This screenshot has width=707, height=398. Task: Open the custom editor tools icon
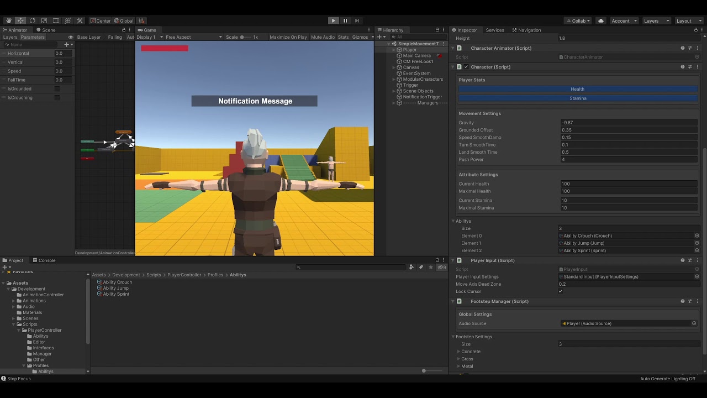(x=80, y=20)
